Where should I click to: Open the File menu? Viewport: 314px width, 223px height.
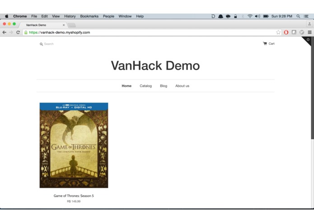point(34,16)
